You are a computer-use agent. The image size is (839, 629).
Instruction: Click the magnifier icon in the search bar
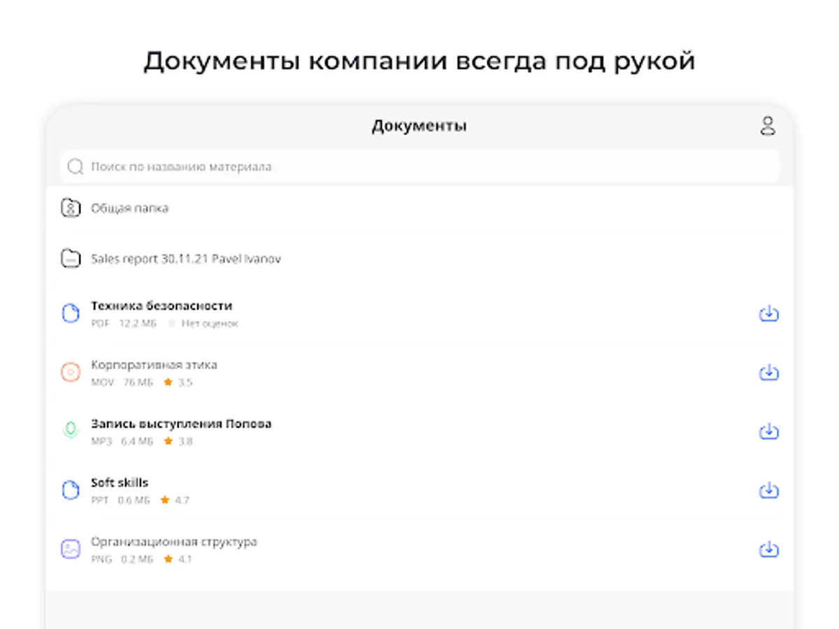point(75,166)
